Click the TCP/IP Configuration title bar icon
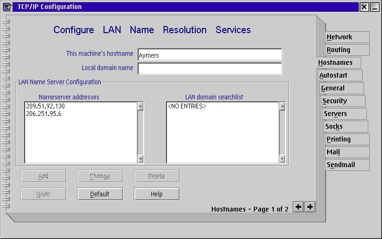This screenshot has height=239, width=382. 7,7
